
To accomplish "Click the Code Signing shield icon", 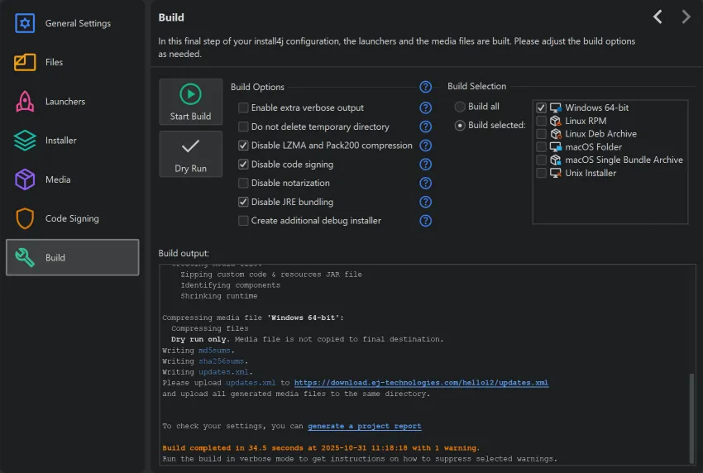I will (x=25, y=218).
